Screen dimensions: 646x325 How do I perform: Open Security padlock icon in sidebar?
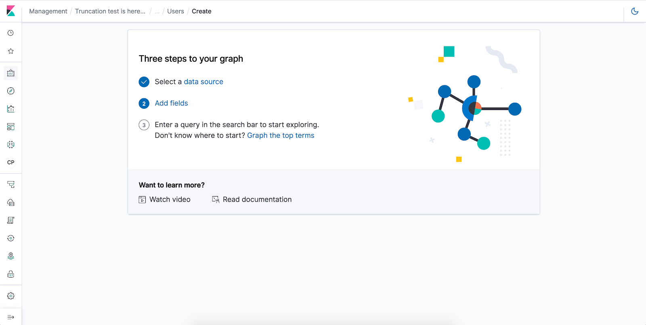[11, 274]
